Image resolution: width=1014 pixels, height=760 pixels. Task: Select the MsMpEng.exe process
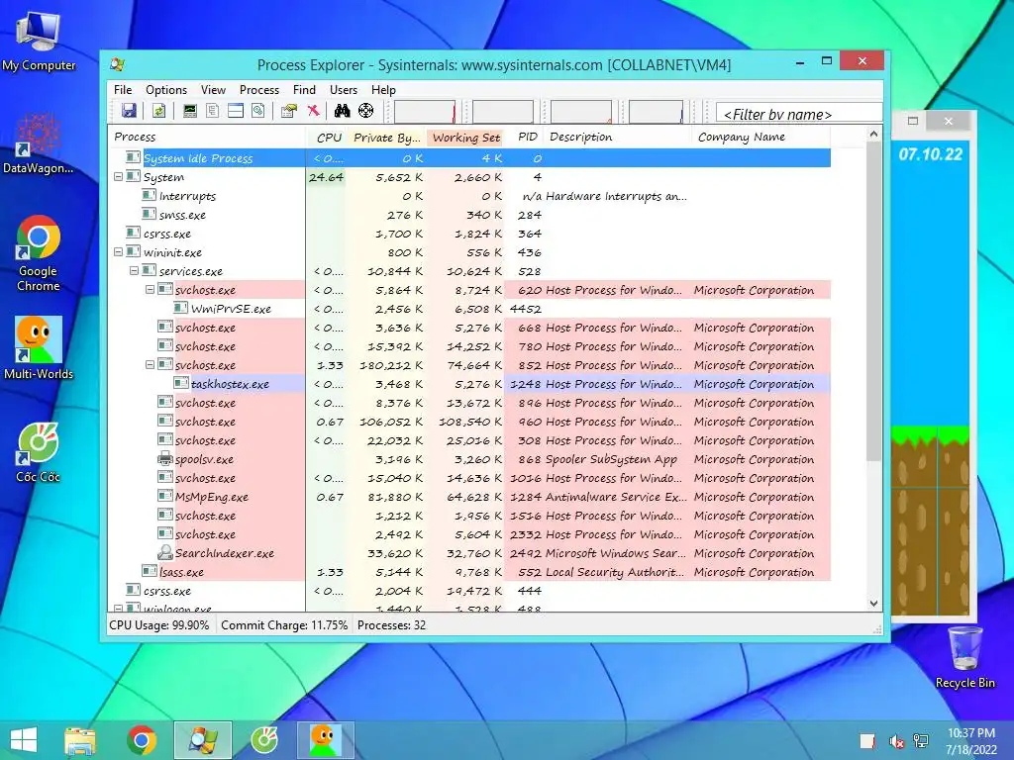[x=469, y=497]
